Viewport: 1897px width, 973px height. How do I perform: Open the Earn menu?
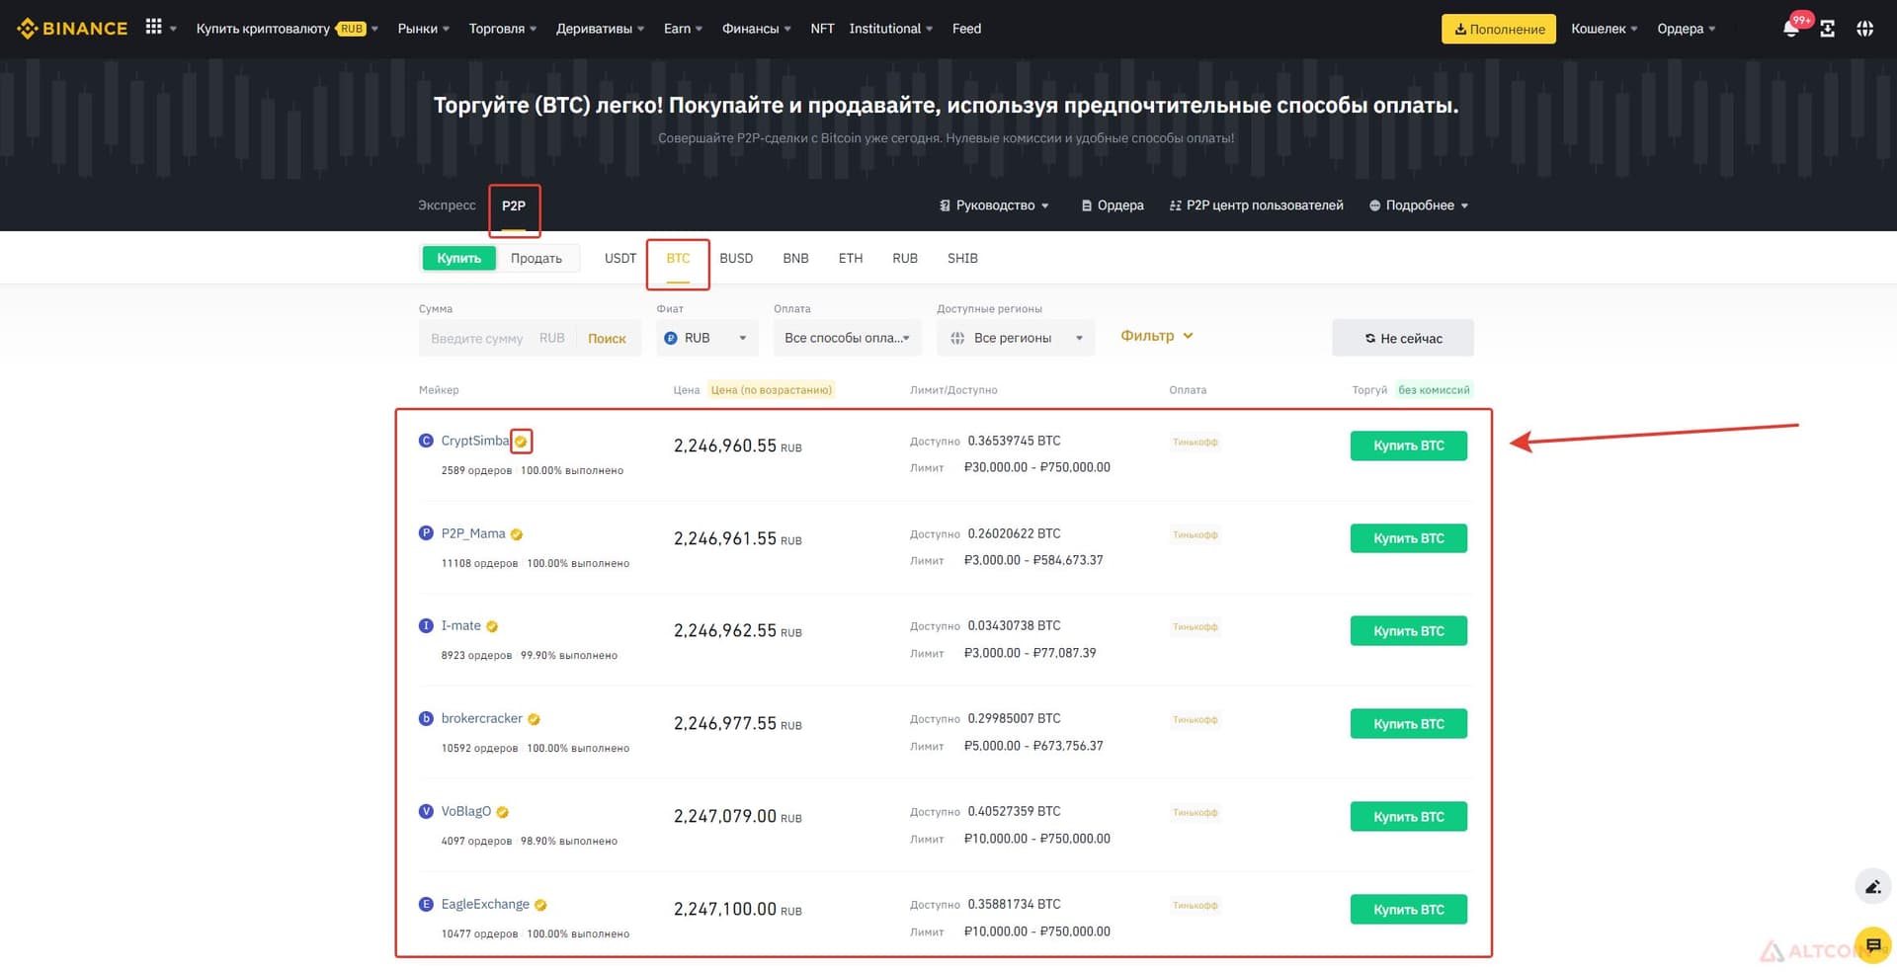pyautogui.click(x=683, y=29)
